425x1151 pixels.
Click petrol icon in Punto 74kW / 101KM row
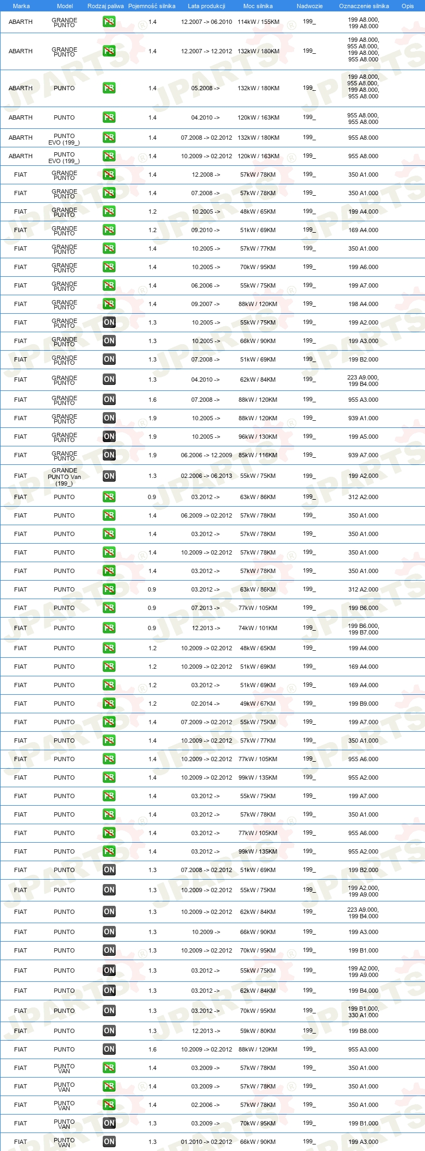point(109,628)
